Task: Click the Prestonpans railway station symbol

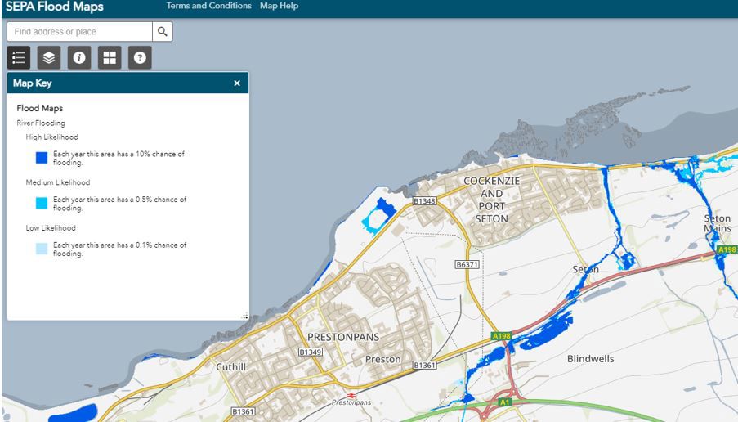Action: tap(351, 394)
